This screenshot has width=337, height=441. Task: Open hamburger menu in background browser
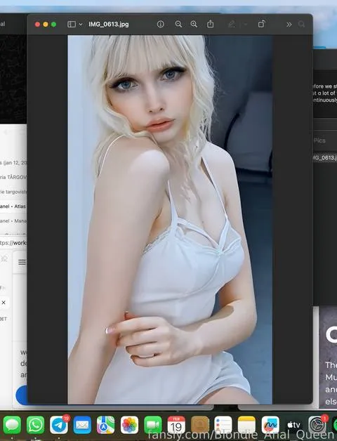(x=22, y=263)
